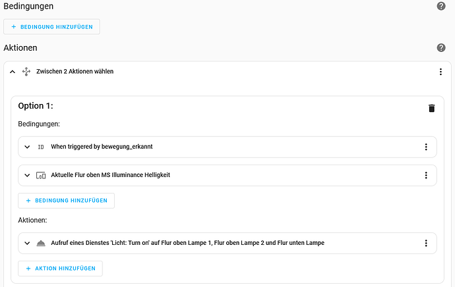Click the 'Aufruf eines Dienstes' action text

(x=188, y=243)
